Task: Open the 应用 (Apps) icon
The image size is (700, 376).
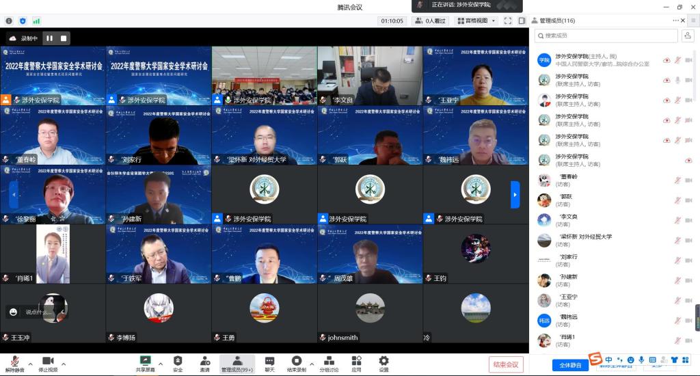Action: click(x=356, y=363)
